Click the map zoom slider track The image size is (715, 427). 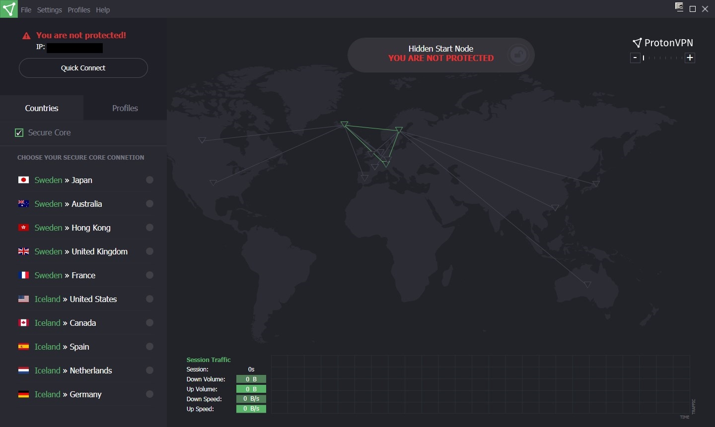(x=662, y=58)
